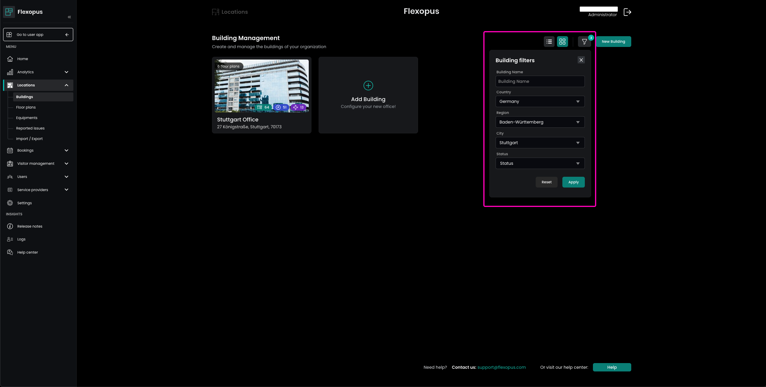Open the Logs icon entry
766x387 pixels.
(x=10, y=239)
